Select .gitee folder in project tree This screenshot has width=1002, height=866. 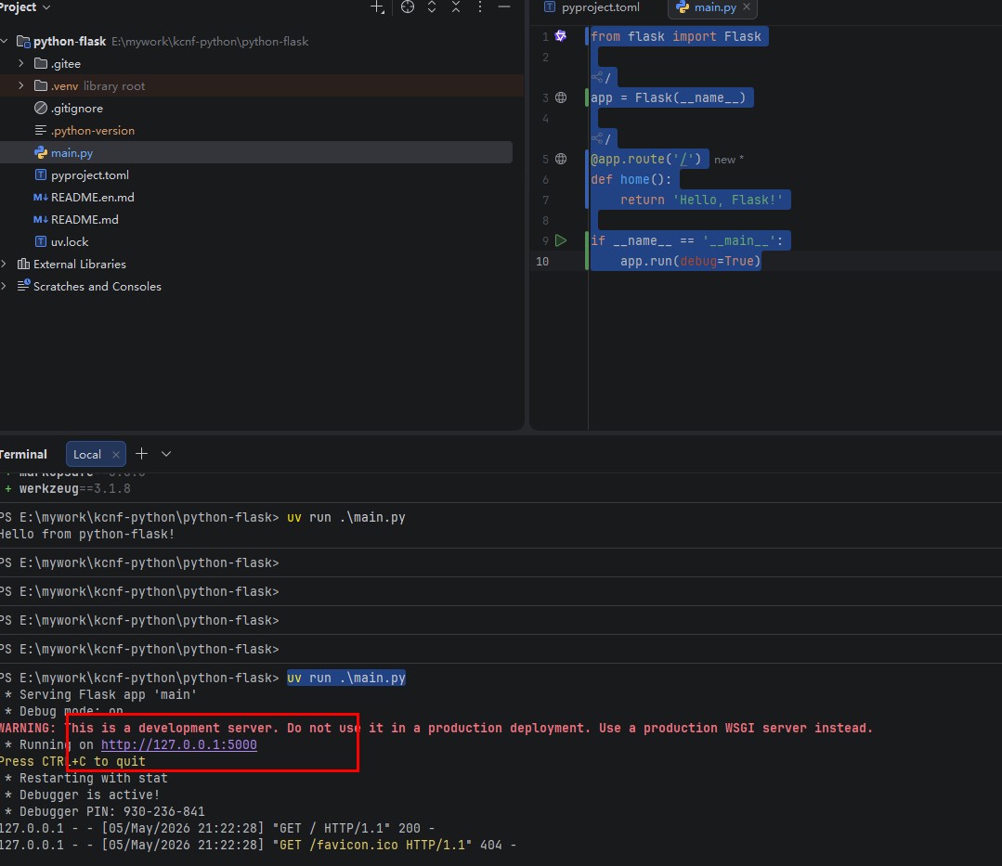66,64
